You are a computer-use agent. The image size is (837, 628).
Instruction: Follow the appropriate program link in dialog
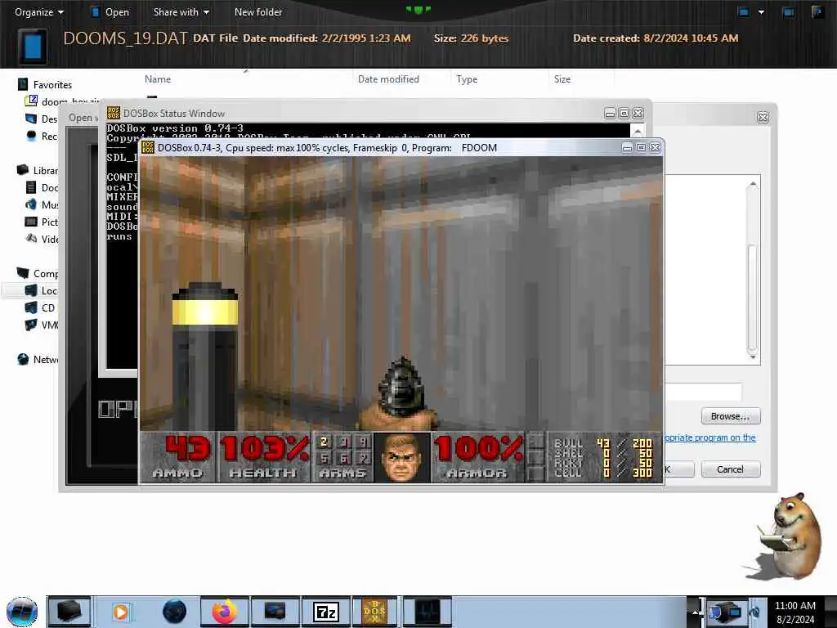tap(710, 437)
